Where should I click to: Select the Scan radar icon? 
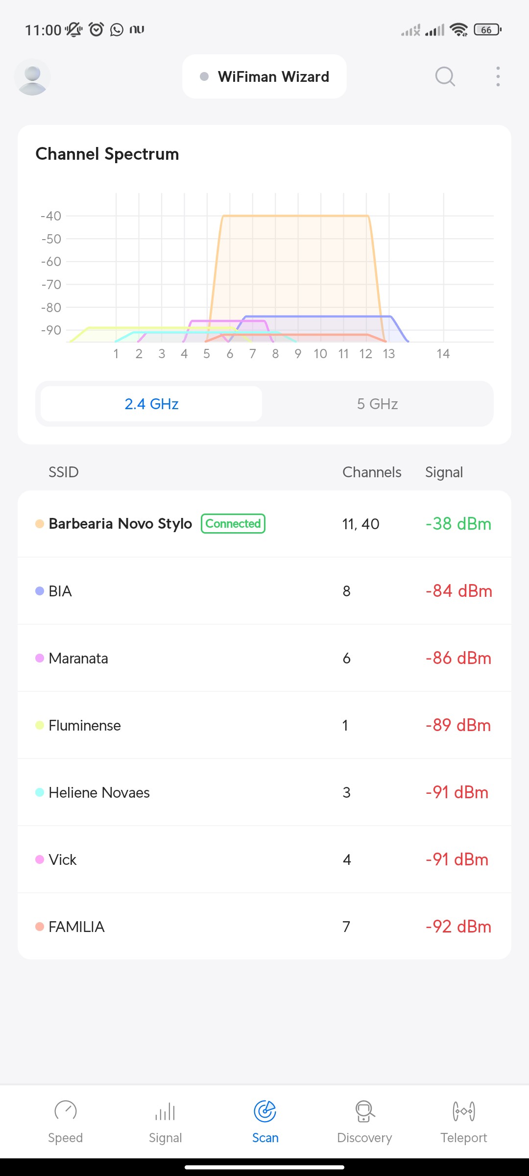click(x=265, y=1111)
